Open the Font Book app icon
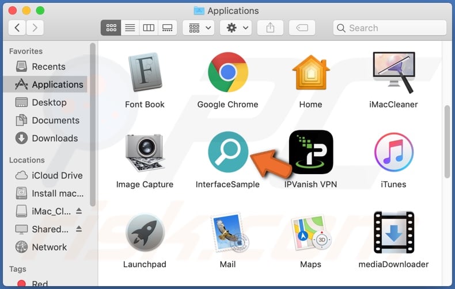The height and width of the screenshot is (289, 455). (145, 71)
